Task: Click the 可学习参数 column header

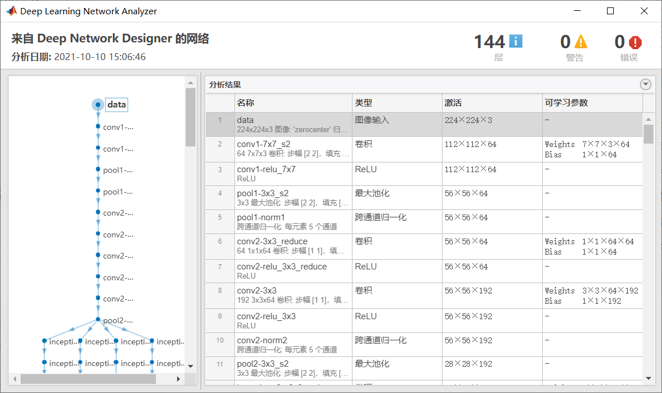Action: tap(593, 103)
